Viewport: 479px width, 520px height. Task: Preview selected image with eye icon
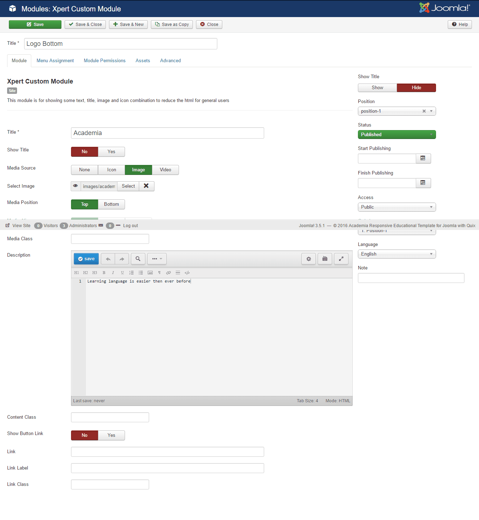click(x=76, y=186)
